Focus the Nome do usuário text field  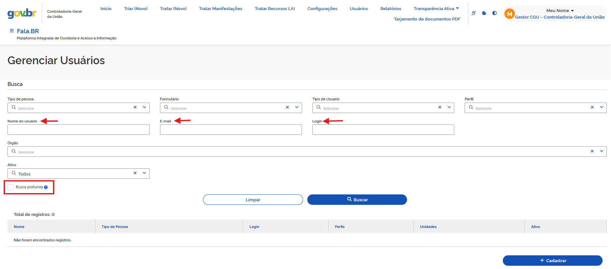click(x=79, y=130)
